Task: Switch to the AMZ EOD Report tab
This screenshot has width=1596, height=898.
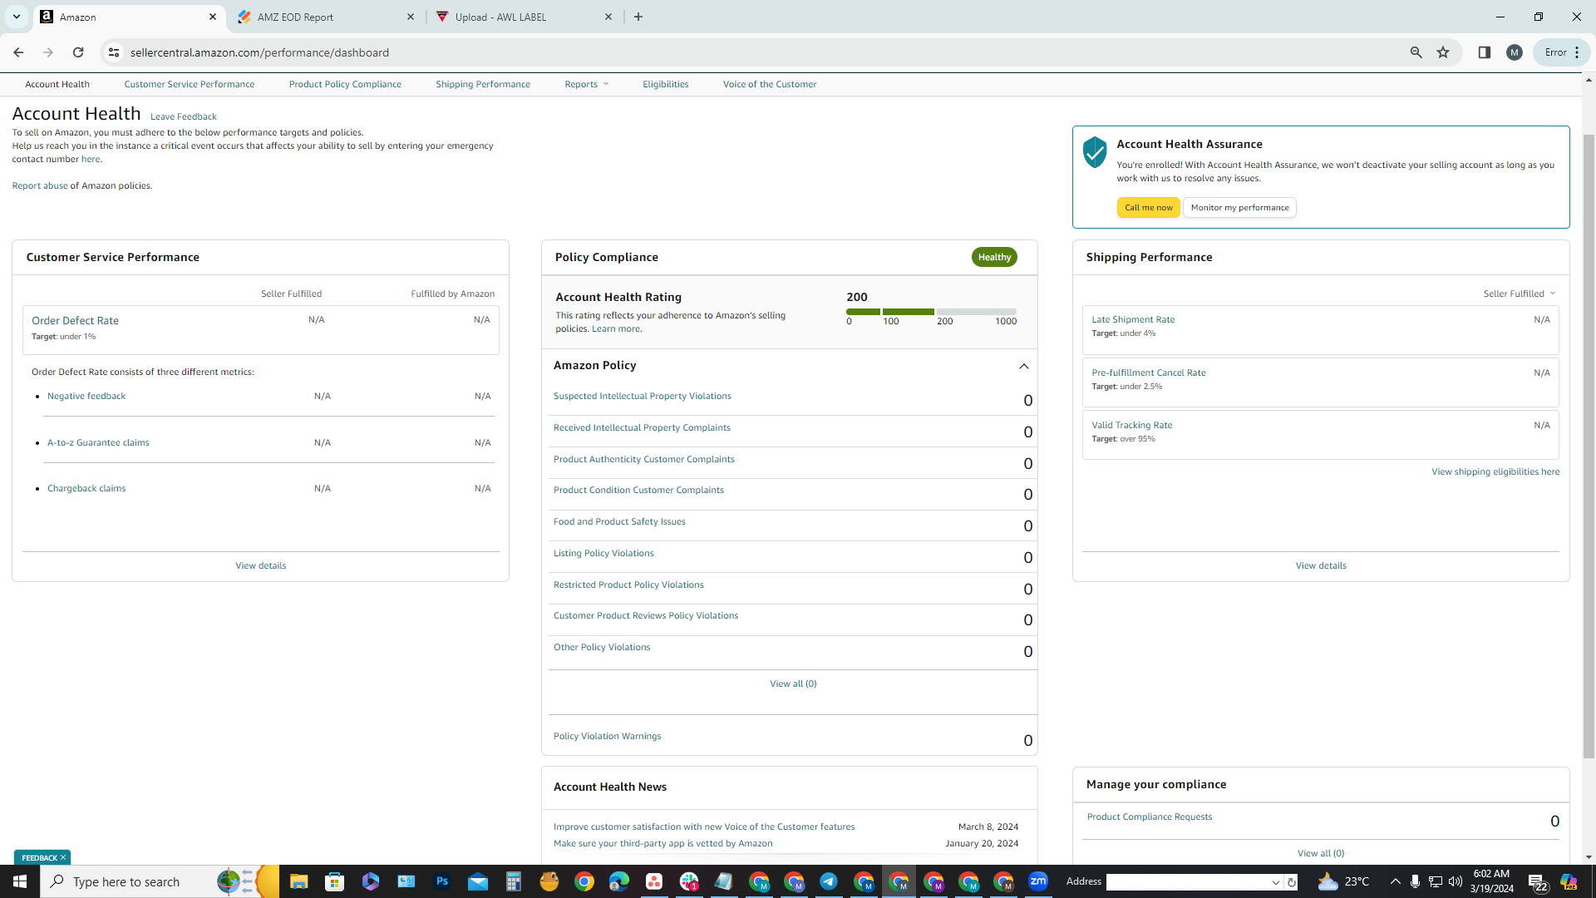Action: (326, 17)
